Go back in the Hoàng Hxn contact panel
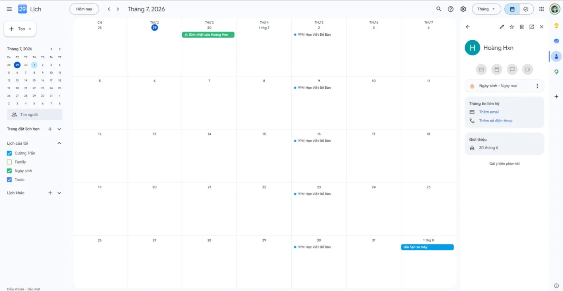 click(468, 27)
